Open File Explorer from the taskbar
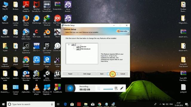This screenshot has height=107, width=191. coord(86,104)
